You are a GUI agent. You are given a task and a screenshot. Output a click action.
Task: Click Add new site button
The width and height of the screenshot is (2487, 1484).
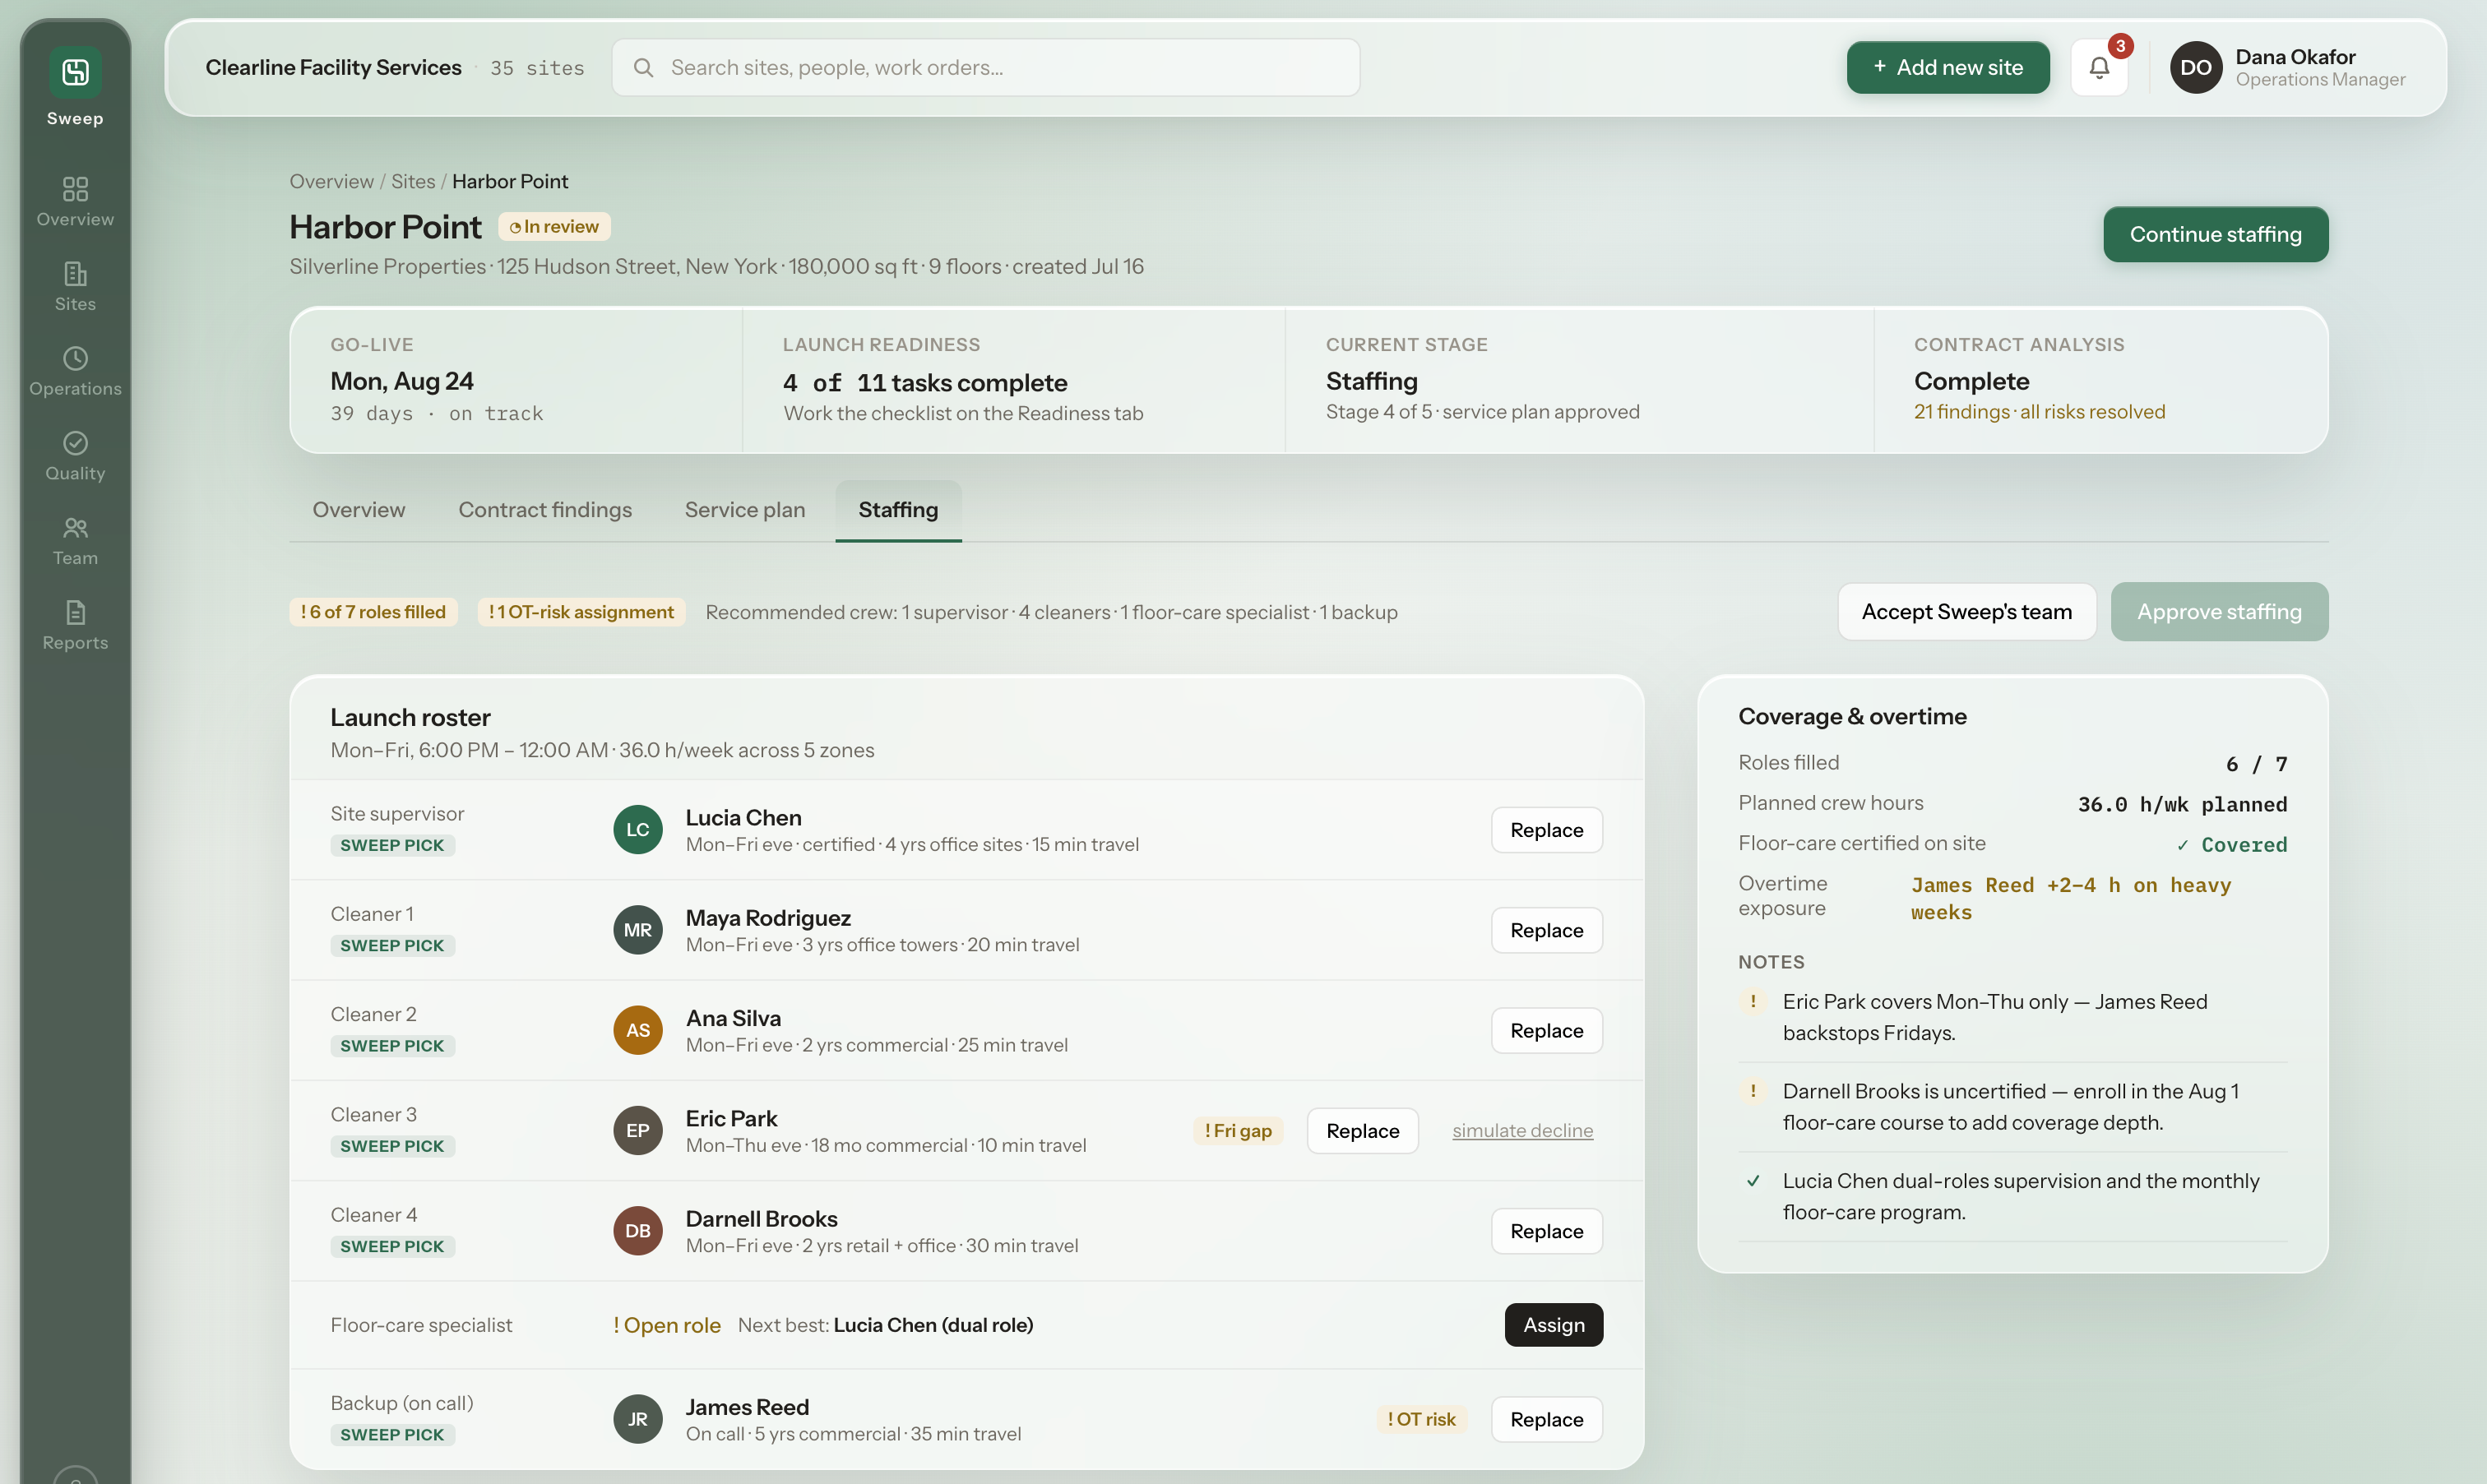coord(1947,67)
